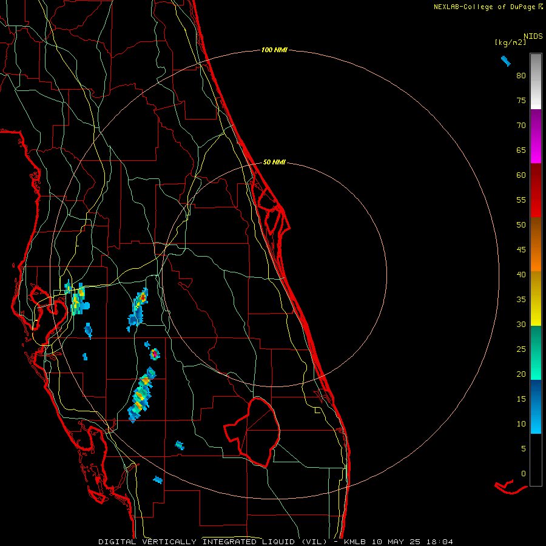The height and width of the screenshot is (546, 546).
Task: Click the white-gray top segment of color bar
Action: [536, 81]
